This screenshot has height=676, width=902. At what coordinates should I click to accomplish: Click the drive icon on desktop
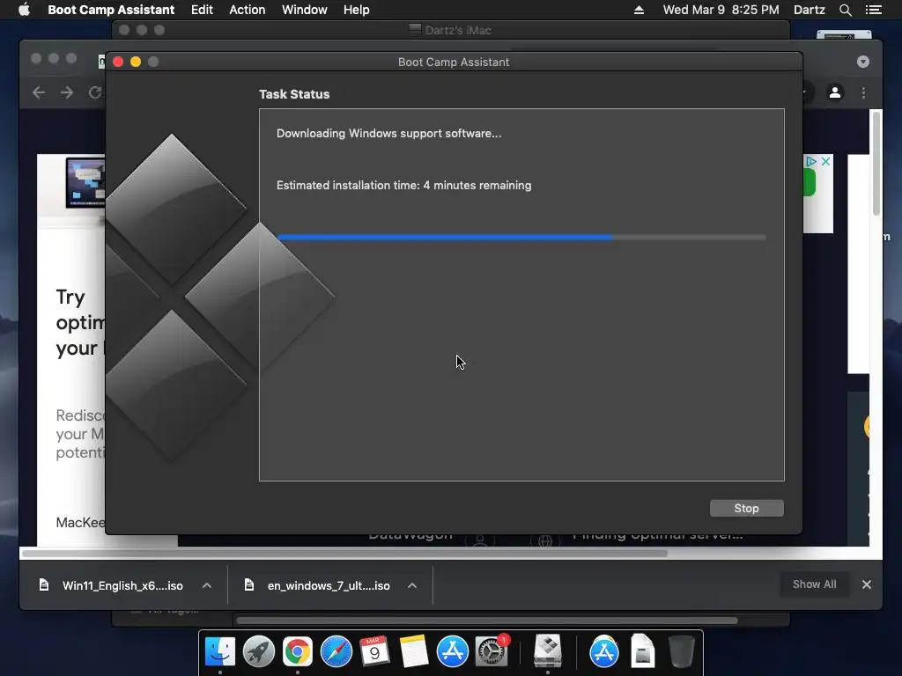844,35
